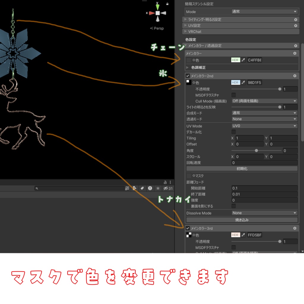The image size is (304, 304).
Task: Click the 回転速度 input field
Action: pos(265,162)
